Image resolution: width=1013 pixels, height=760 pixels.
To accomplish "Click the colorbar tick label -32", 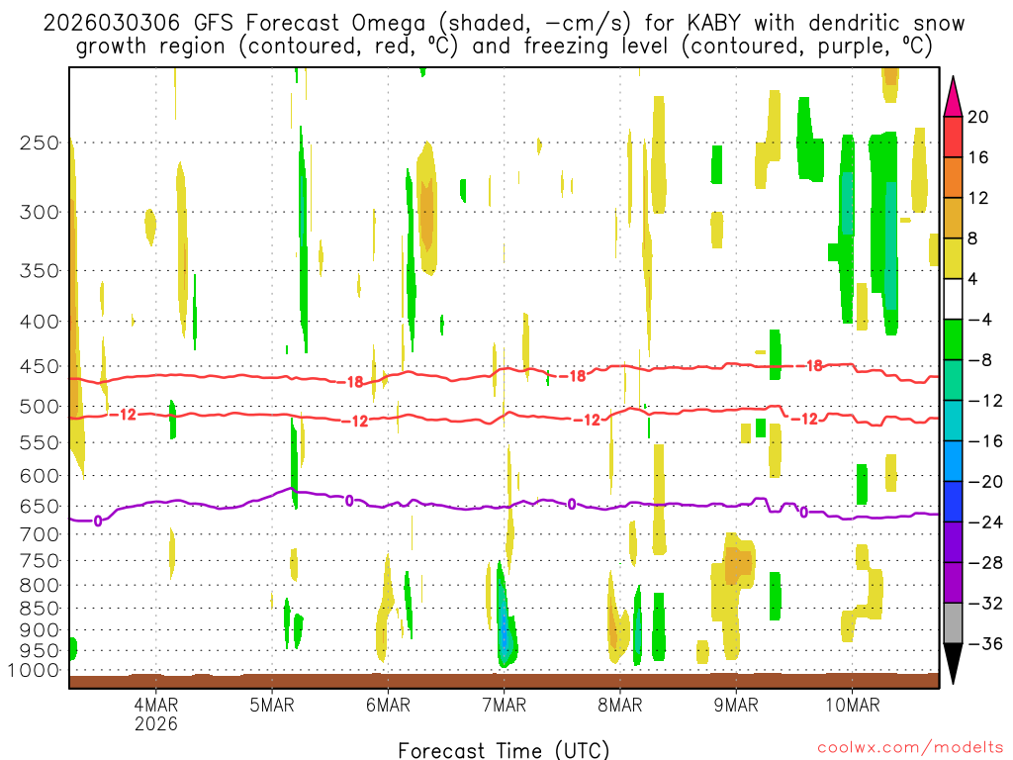I will (985, 604).
